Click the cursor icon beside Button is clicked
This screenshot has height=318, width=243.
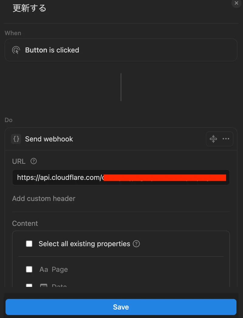tap(16, 50)
